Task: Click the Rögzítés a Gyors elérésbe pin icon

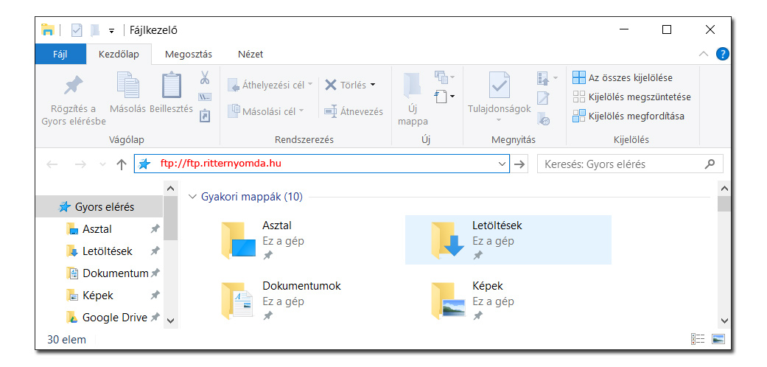Action: 74,85
